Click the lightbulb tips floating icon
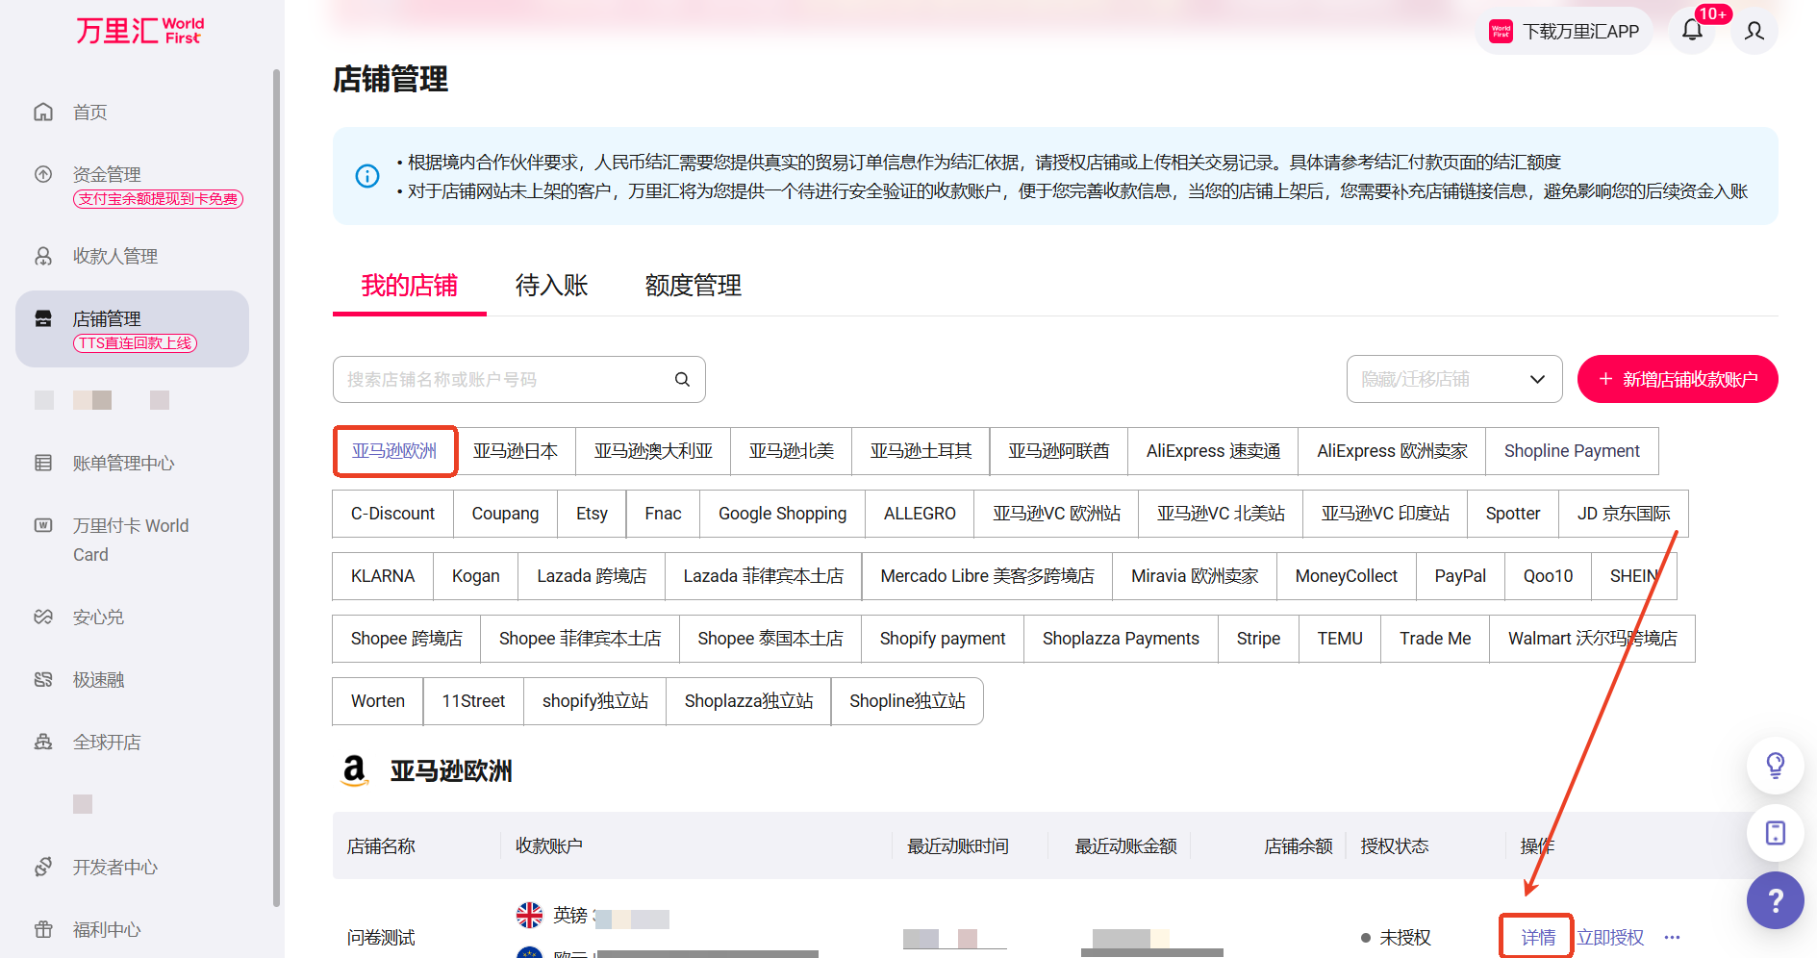The image size is (1817, 958). [x=1775, y=766]
